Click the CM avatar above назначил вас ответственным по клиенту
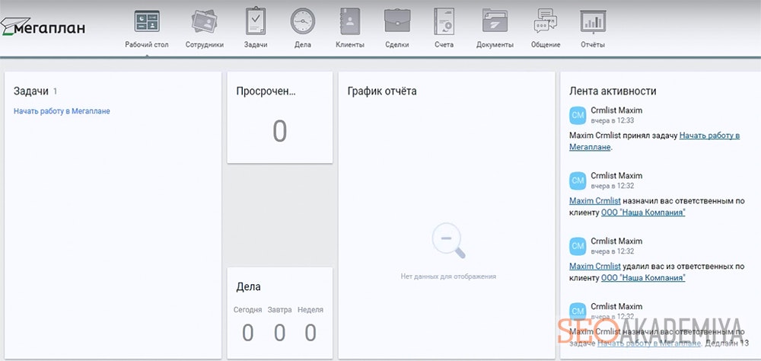This screenshot has width=761, height=361. coord(578,180)
